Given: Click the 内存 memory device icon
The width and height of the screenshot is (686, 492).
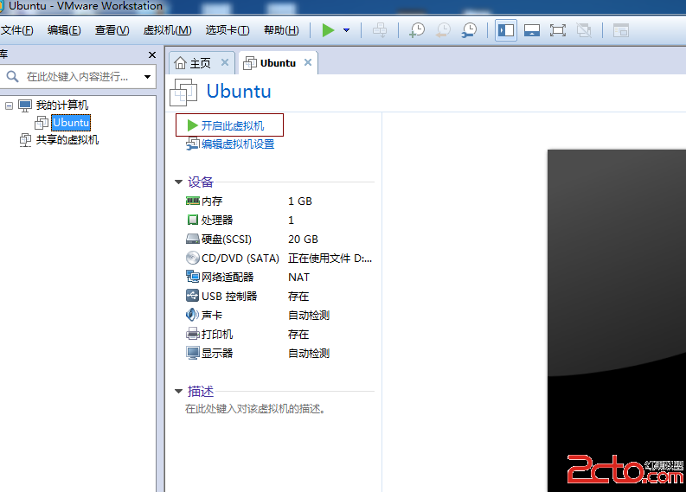Looking at the screenshot, I should pyautogui.click(x=193, y=201).
